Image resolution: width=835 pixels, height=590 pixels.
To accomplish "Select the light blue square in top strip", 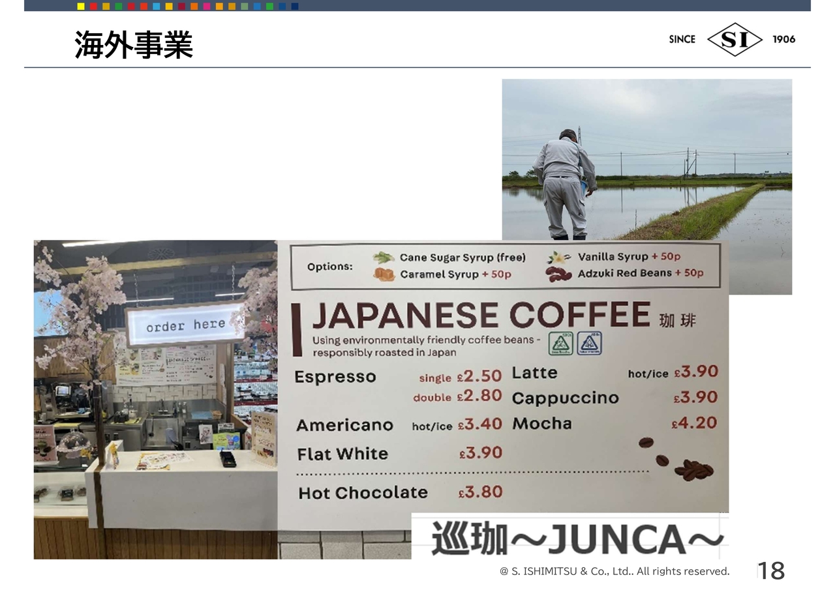I will pyautogui.click(x=157, y=7).
